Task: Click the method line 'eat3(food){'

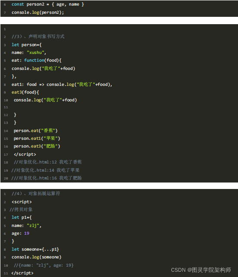Action: (25, 92)
